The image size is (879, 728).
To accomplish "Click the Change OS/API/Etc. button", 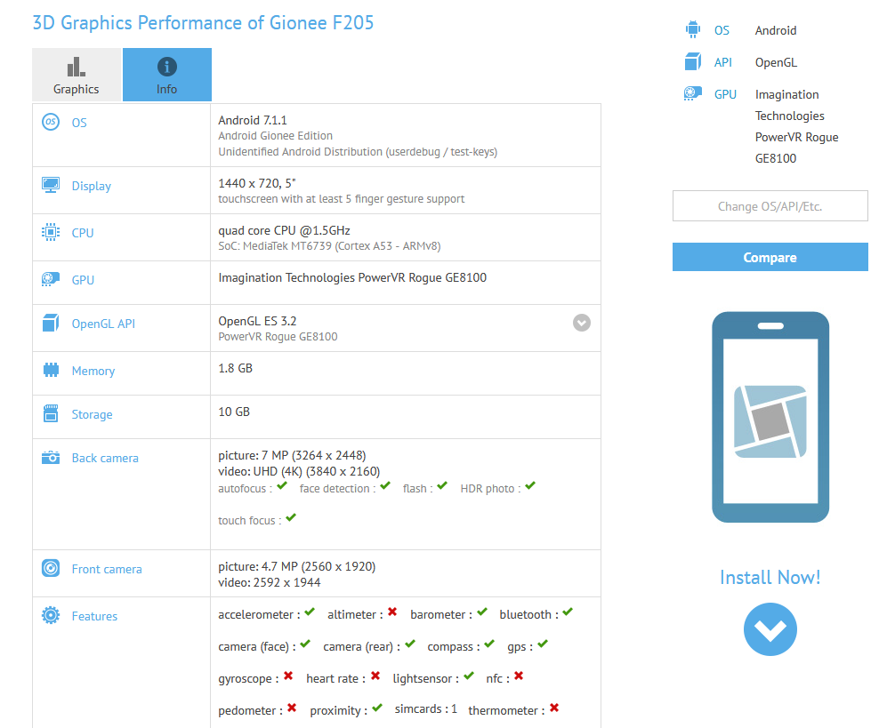I will pos(770,206).
